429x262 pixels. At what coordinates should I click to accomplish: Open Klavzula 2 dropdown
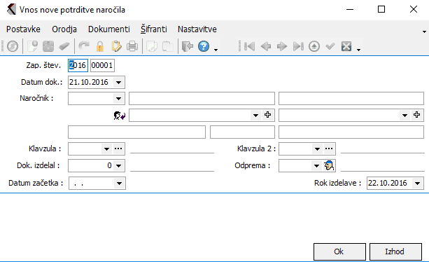(x=317, y=149)
